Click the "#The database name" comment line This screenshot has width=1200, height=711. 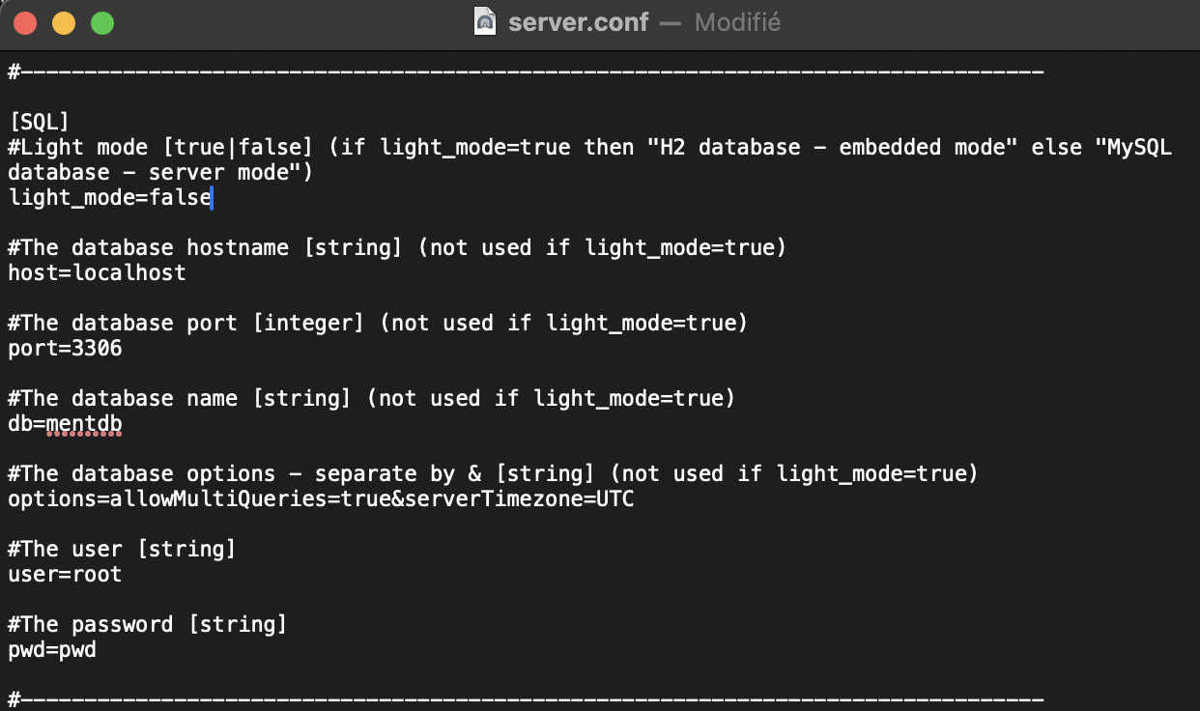pos(371,399)
